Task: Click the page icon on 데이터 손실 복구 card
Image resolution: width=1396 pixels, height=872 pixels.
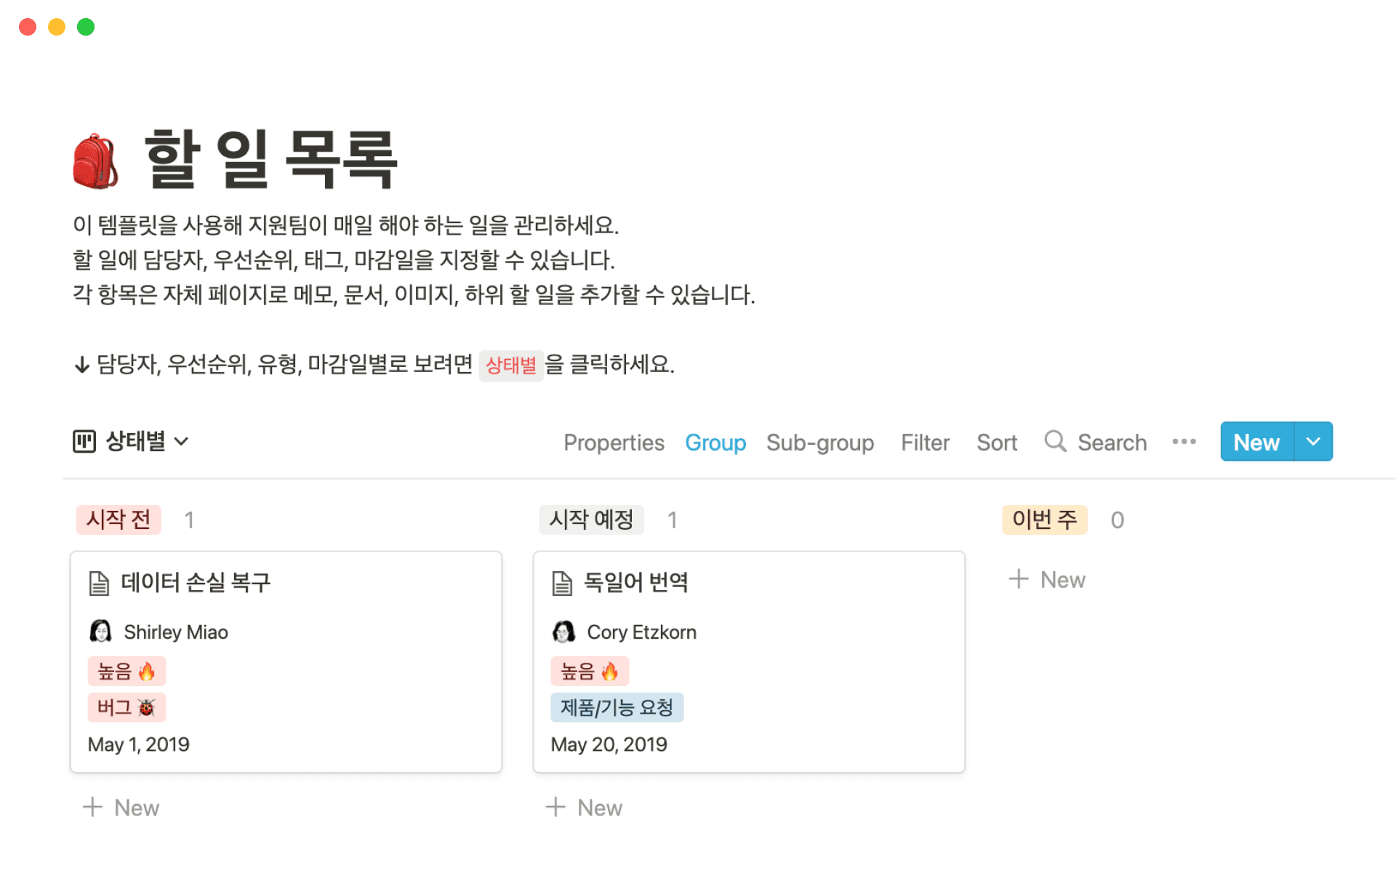Action: click(99, 581)
